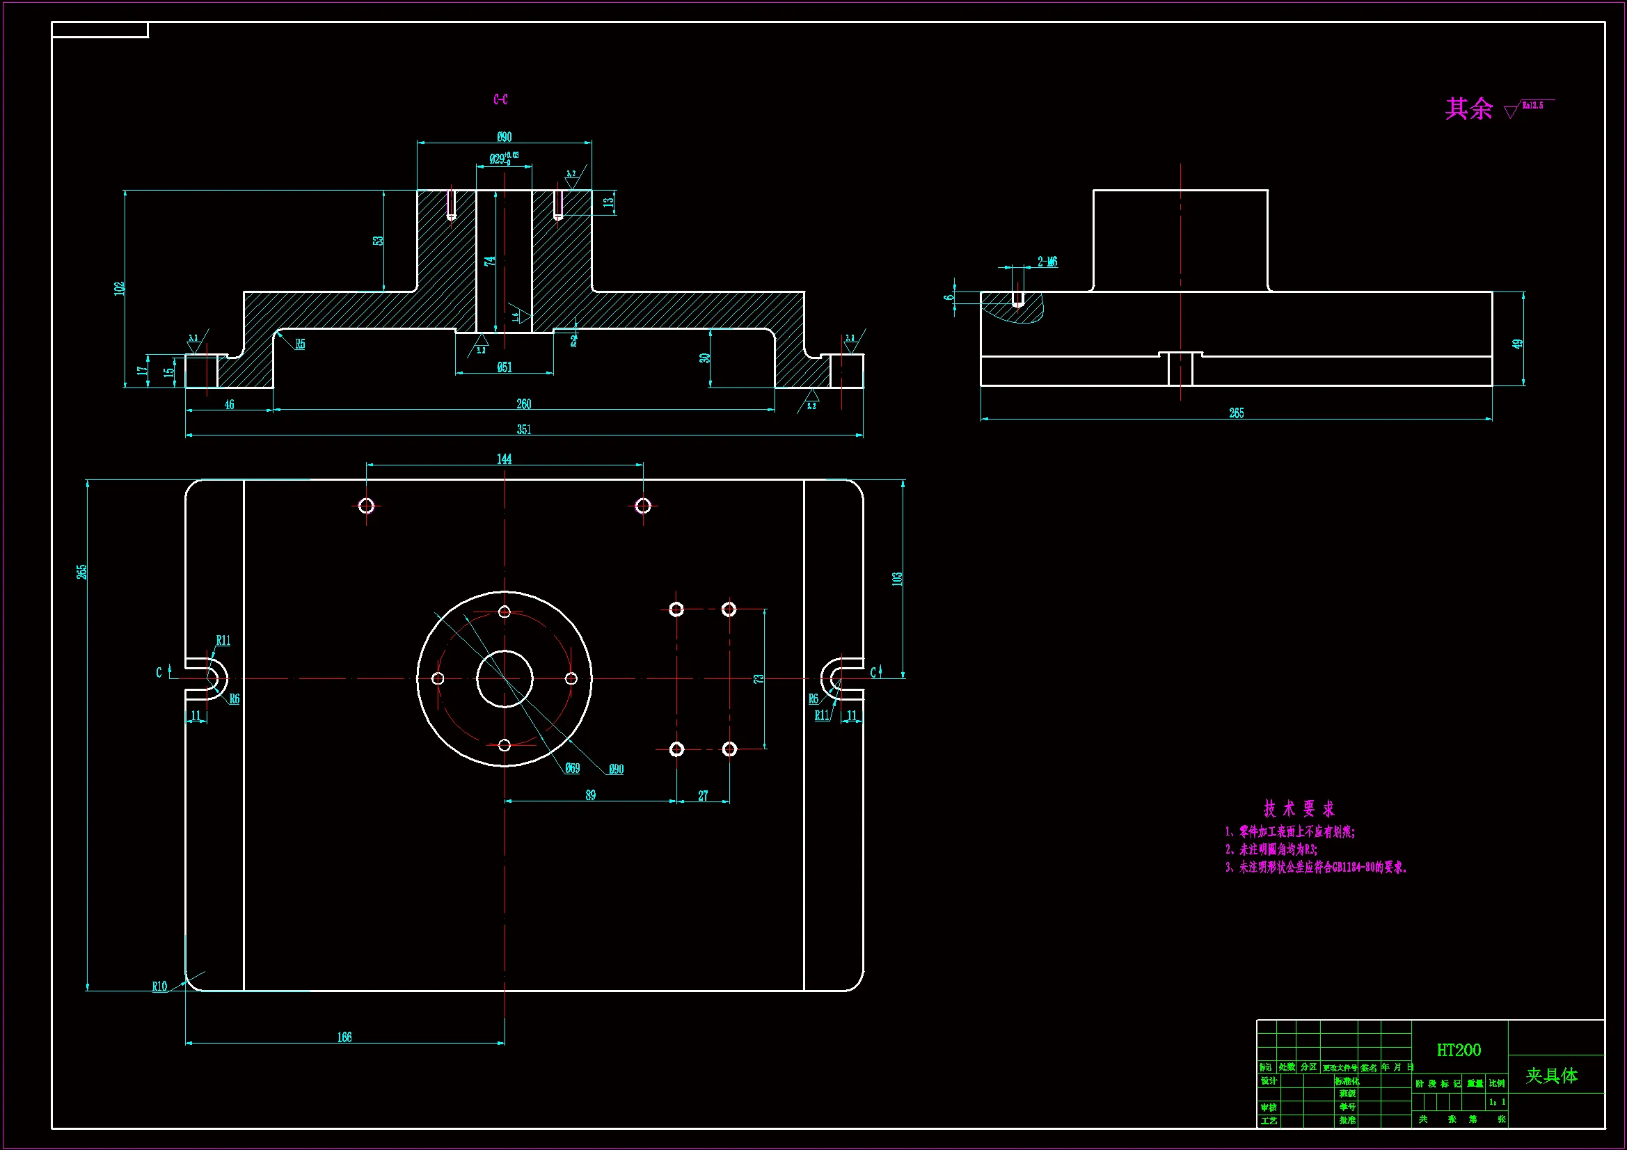The width and height of the screenshot is (1627, 1150).
Task: Click the Ø51 counterbore dimension
Action: (504, 367)
